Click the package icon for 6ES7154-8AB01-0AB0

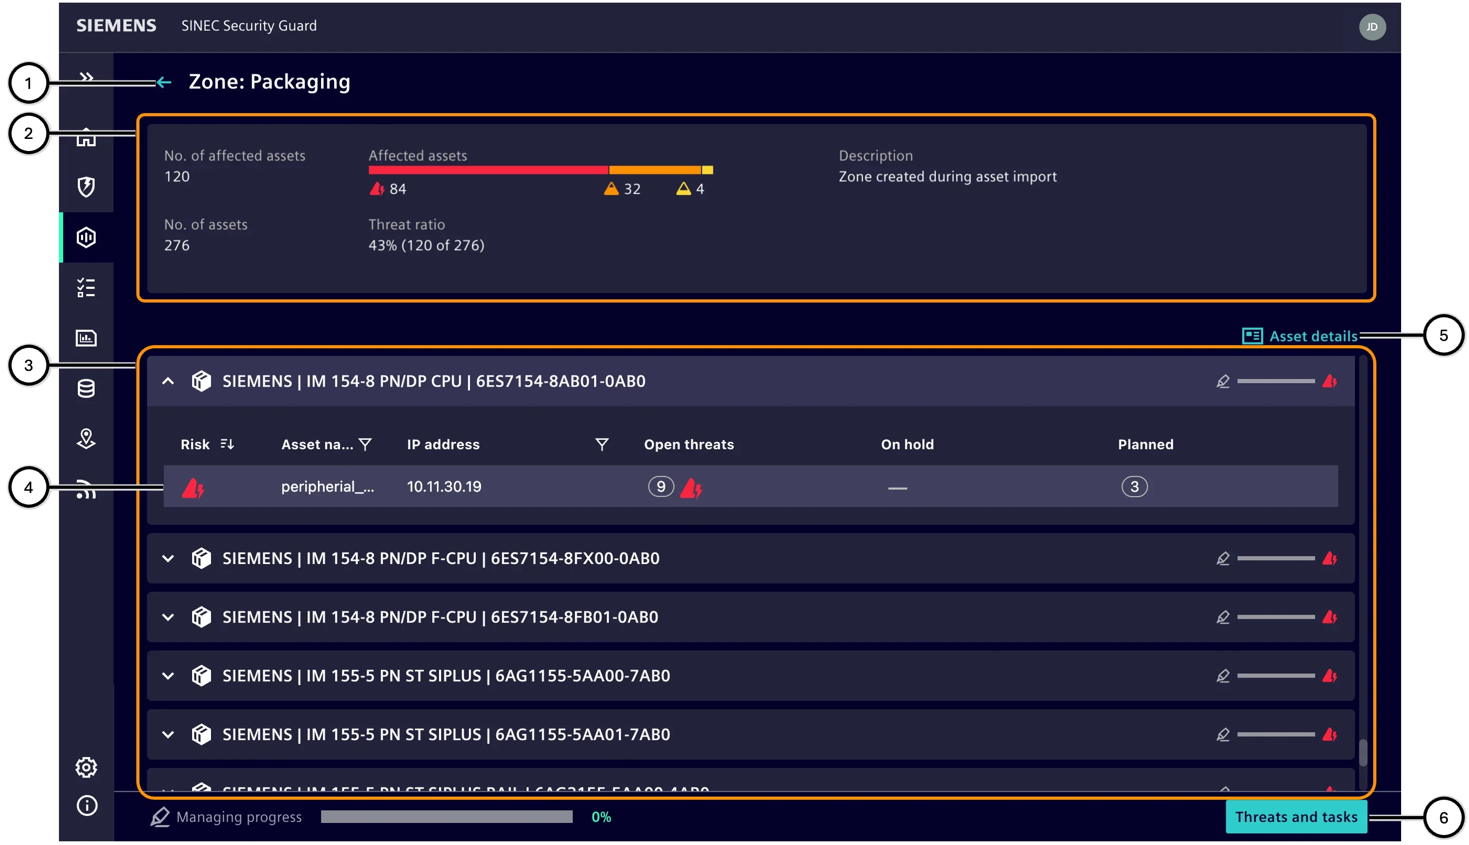(201, 381)
